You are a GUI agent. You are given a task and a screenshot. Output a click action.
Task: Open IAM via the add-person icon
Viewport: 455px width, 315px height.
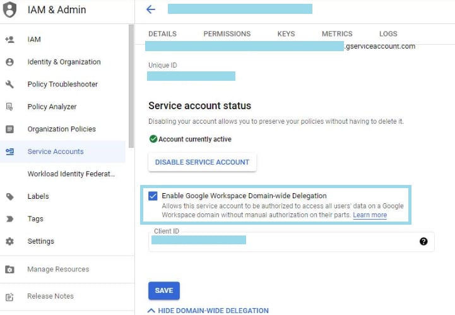[x=9, y=40]
